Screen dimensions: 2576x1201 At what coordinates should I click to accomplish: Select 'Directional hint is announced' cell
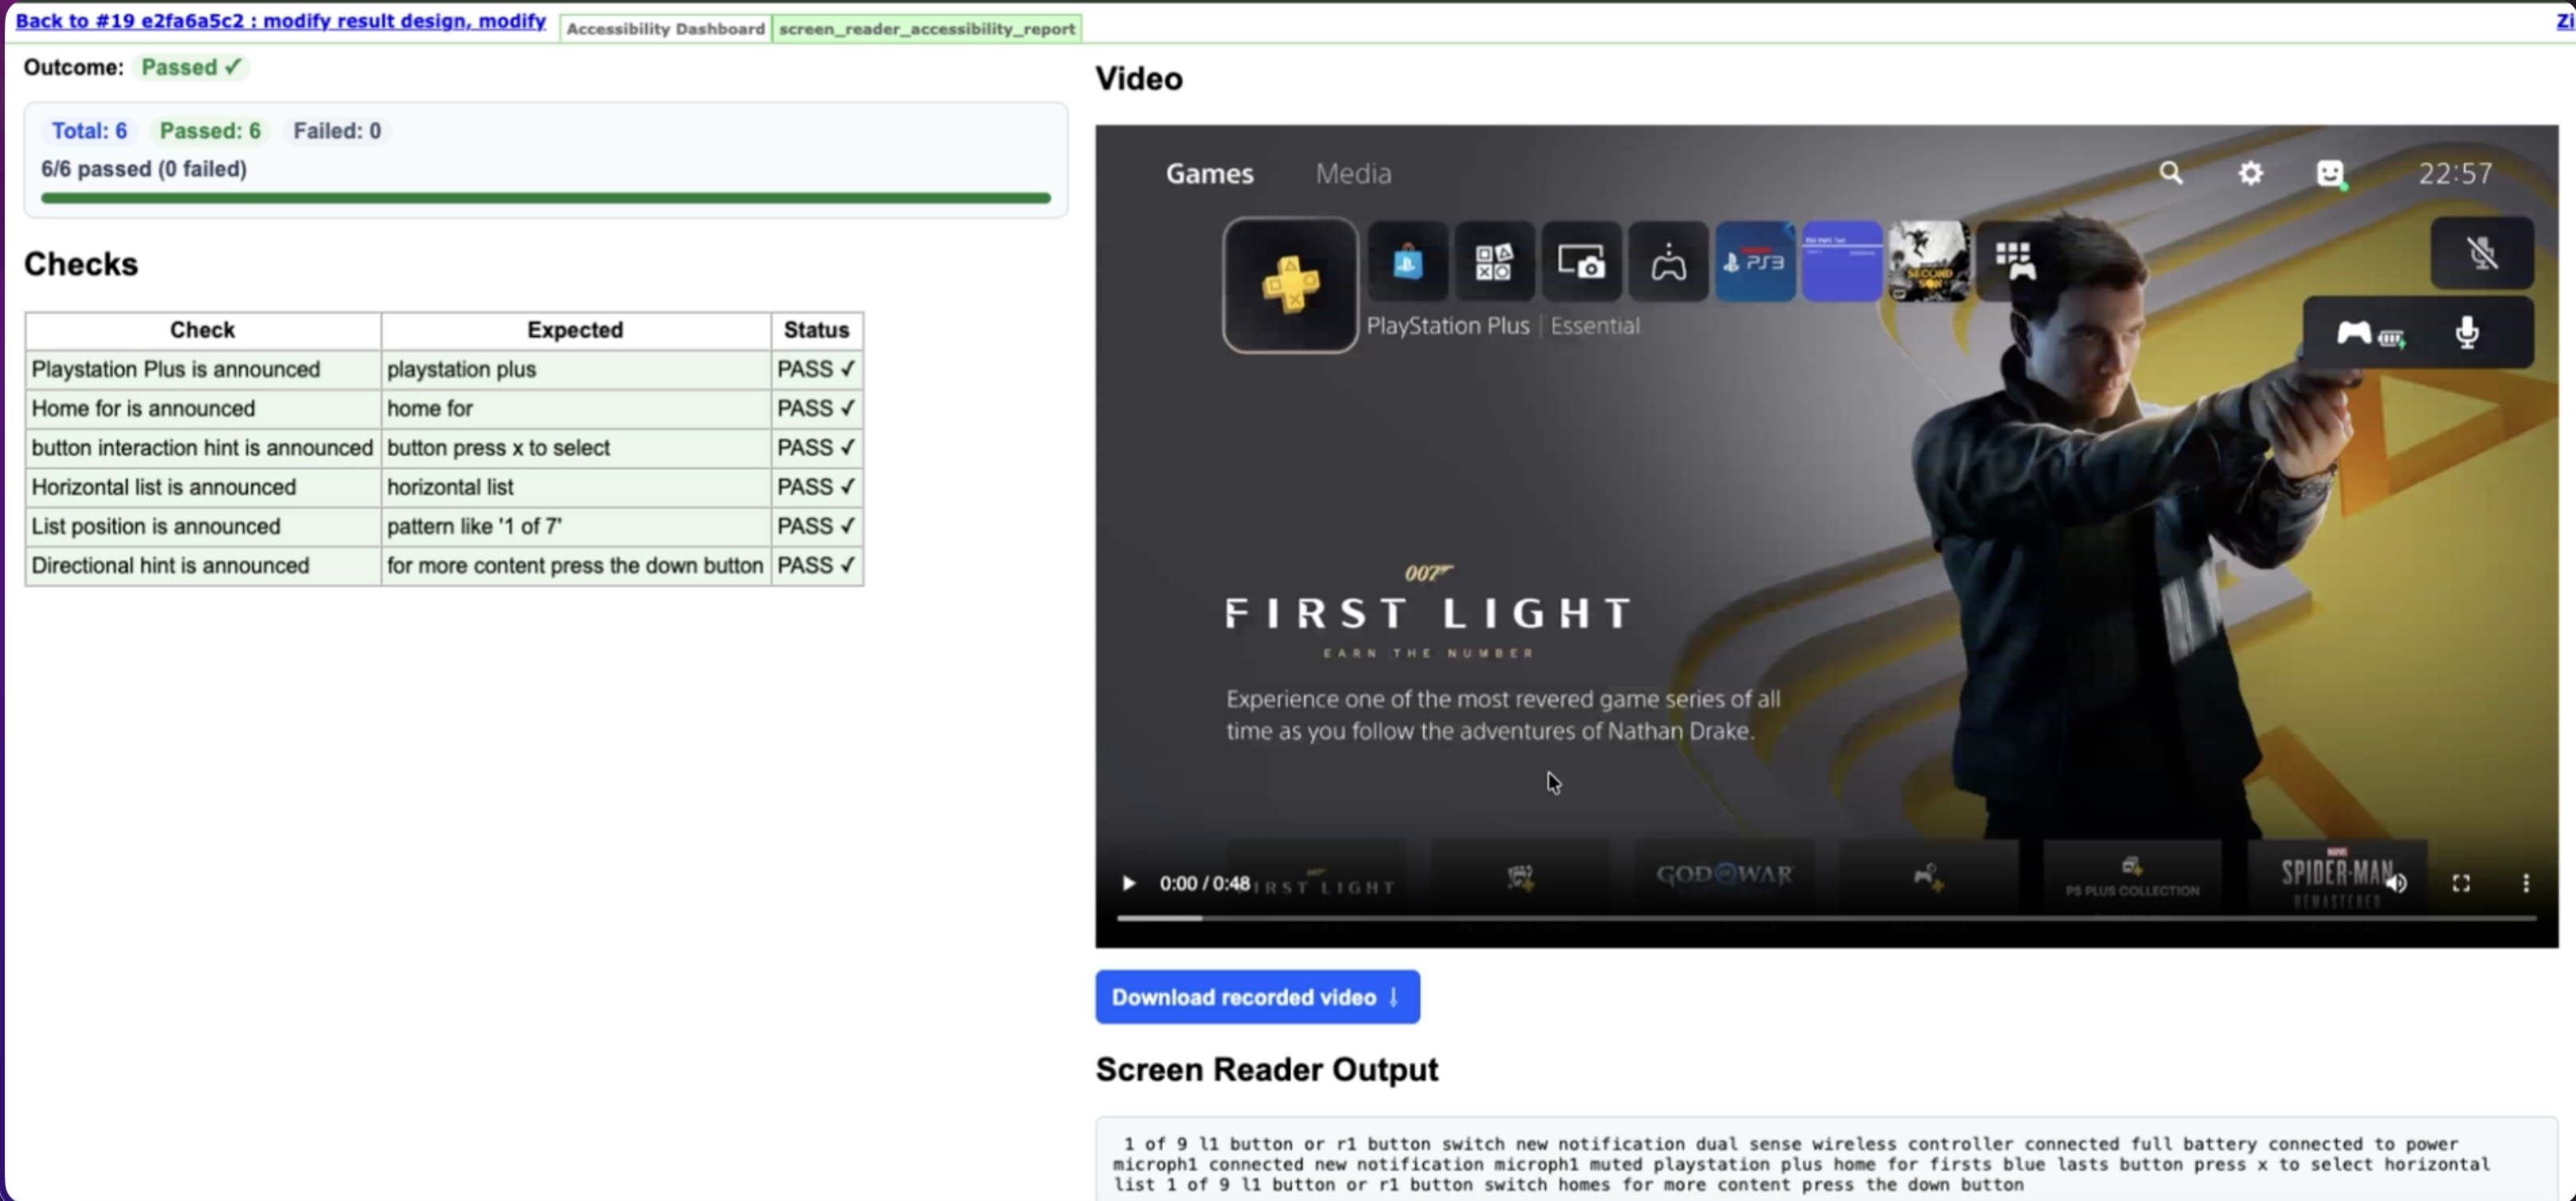point(202,565)
